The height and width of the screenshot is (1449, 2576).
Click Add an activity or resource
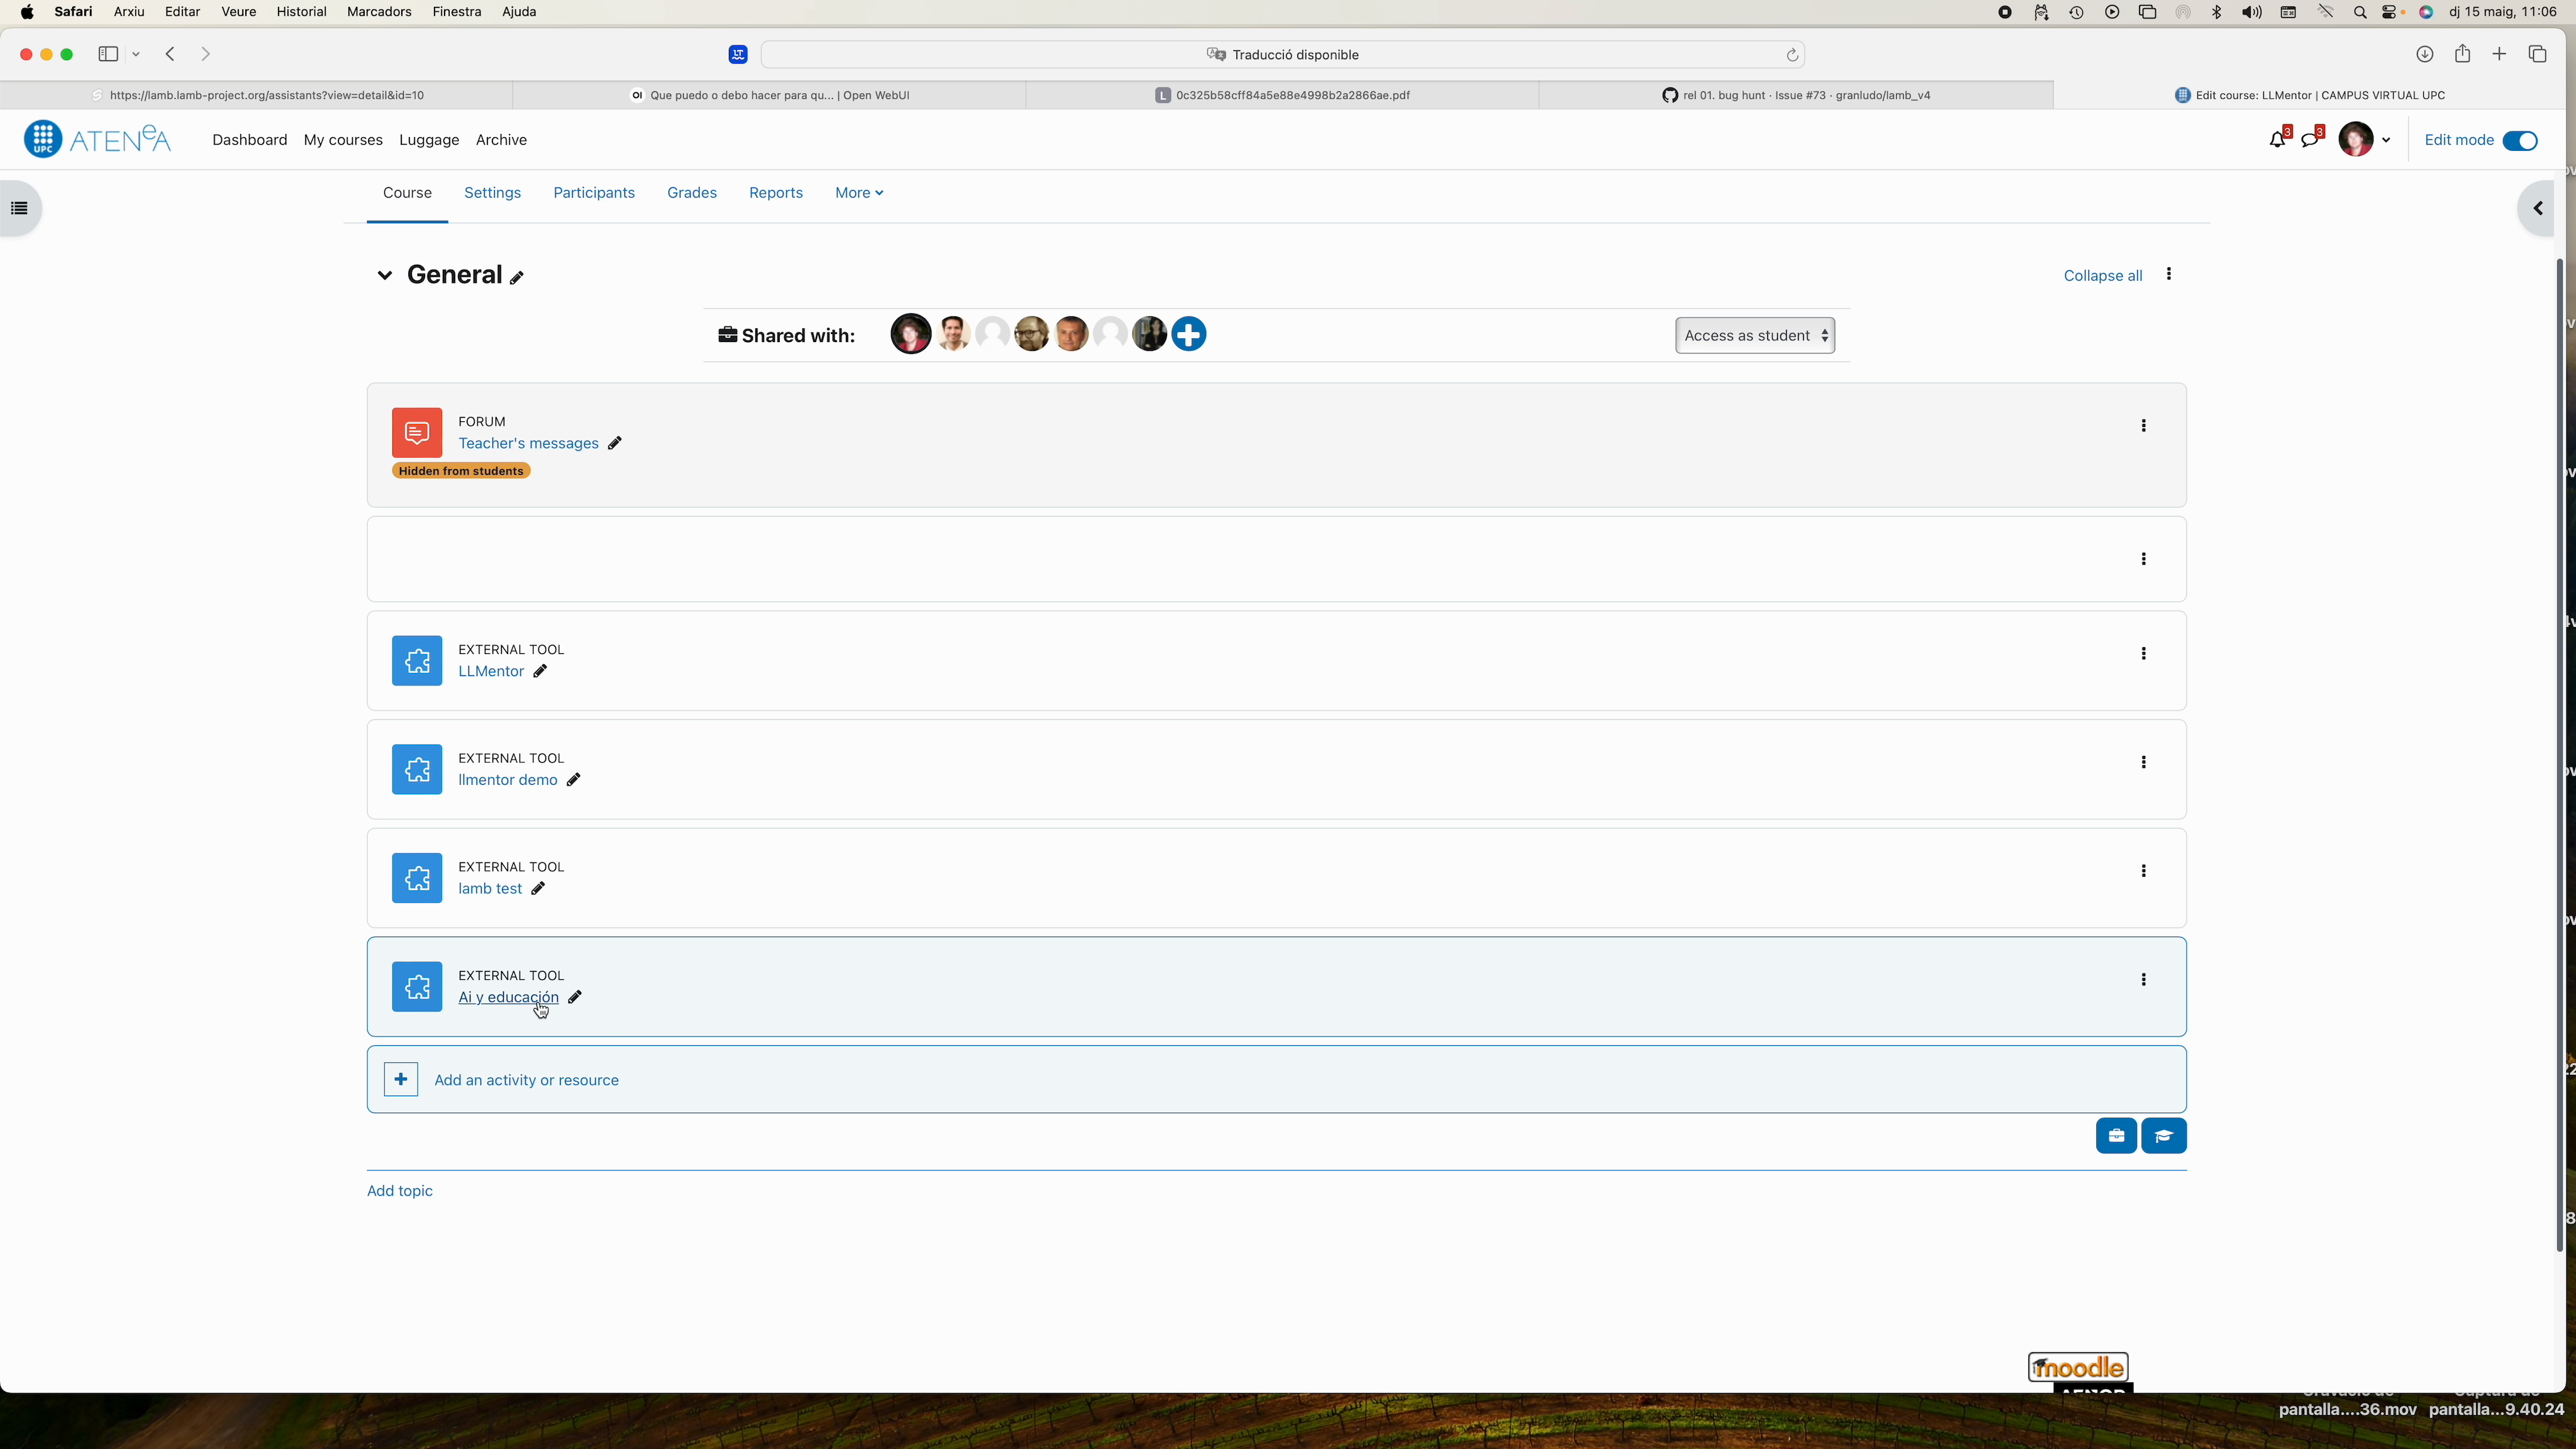526,1080
